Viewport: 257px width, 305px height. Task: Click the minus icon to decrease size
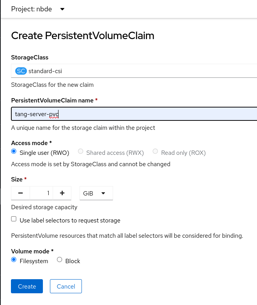click(21, 193)
